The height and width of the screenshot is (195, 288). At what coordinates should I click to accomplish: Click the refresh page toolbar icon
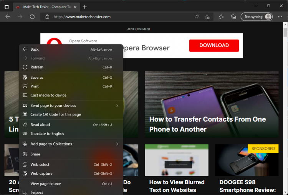coord(32,17)
